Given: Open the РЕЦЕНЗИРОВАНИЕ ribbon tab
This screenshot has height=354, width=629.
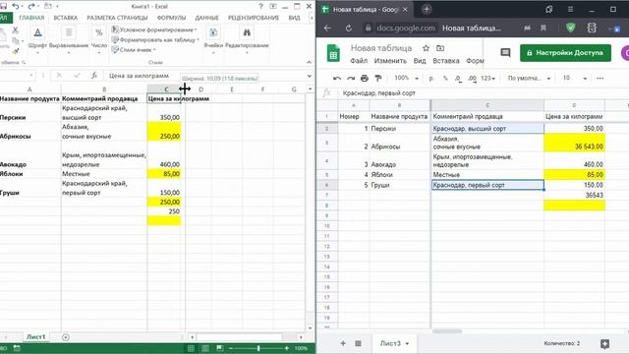Looking at the screenshot, I should click(x=254, y=18).
